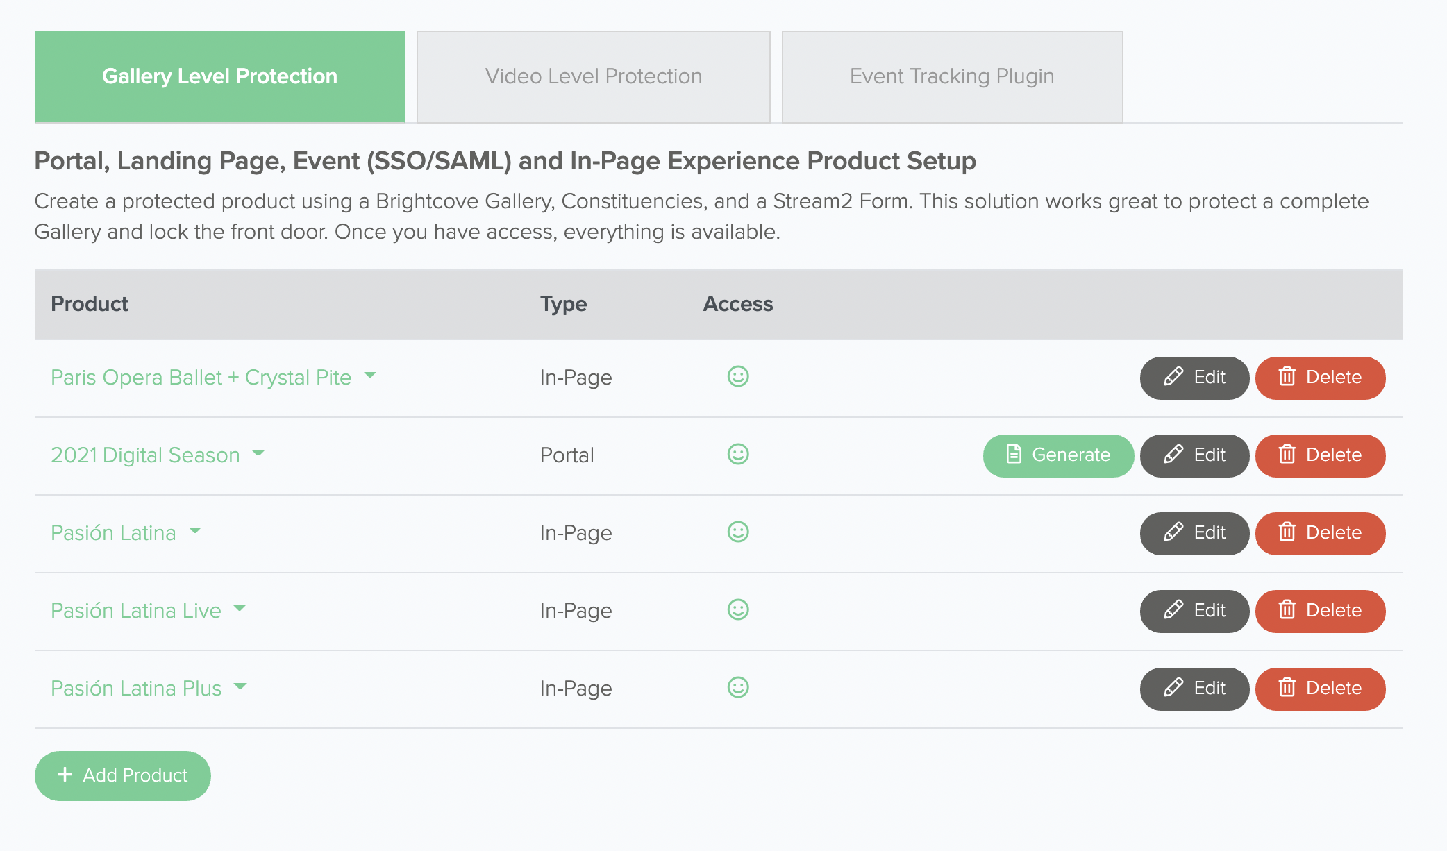Viewport: 1447px width, 851px height.
Task: Click the plus icon in Add Product button
Action: pos(66,775)
